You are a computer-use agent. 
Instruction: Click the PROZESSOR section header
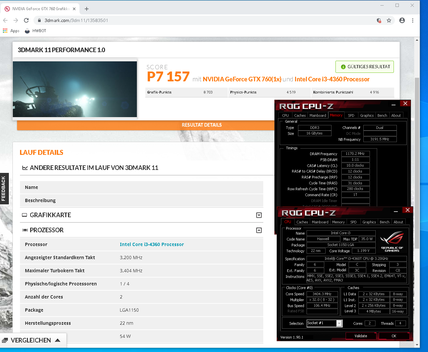[x=141, y=230]
